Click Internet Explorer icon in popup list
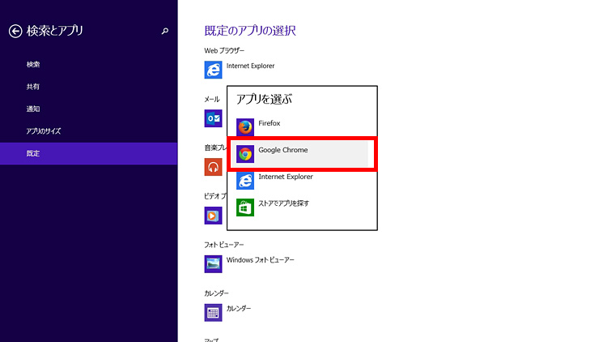607x342 pixels. tap(245, 180)
